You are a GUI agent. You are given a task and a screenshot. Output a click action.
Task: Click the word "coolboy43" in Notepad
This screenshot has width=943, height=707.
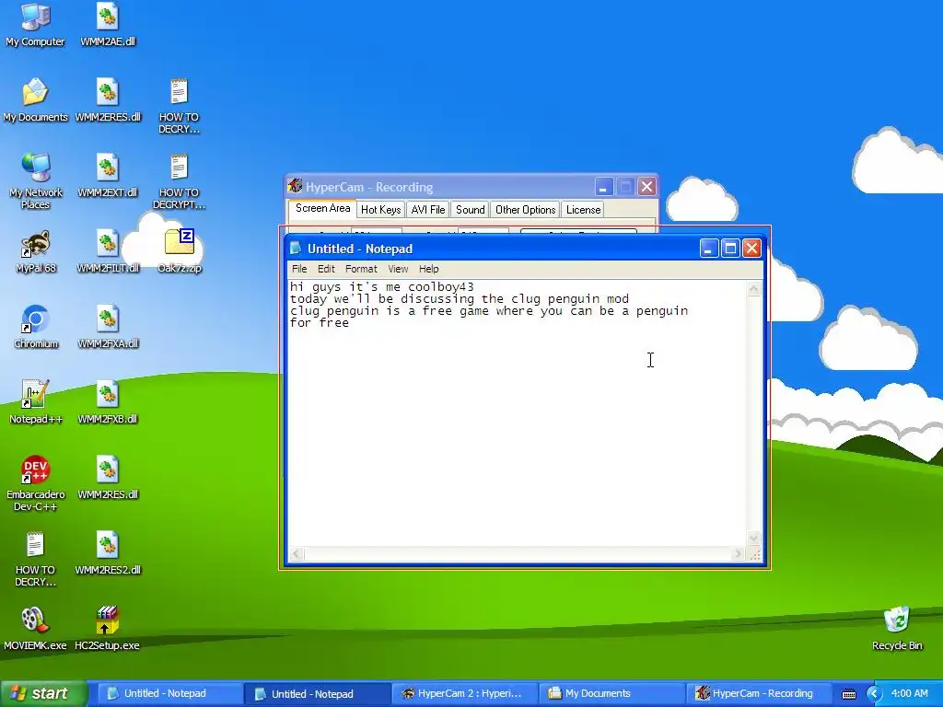click(x=441, y=287)
